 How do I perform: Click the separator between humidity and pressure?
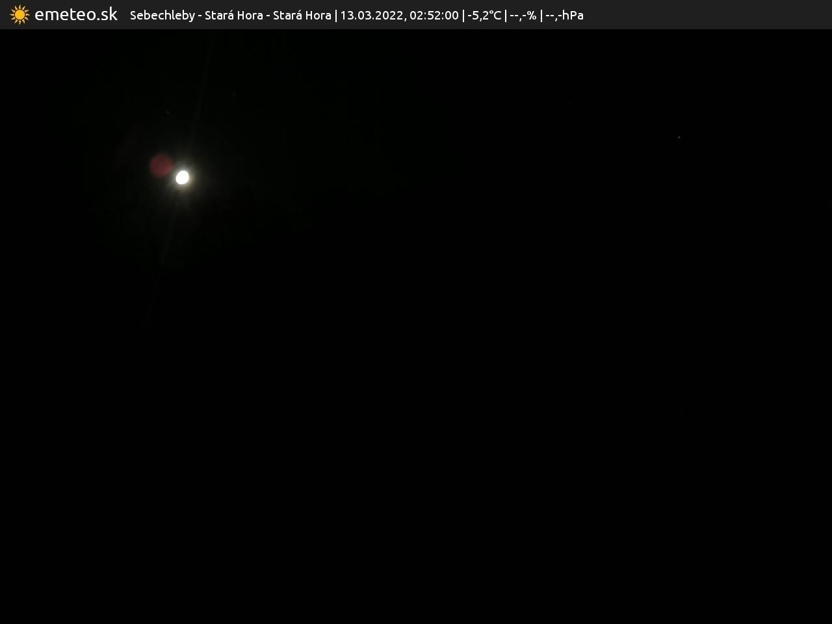tap(541, 15)
